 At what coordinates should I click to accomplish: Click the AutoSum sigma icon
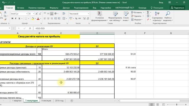tap(148, 12)
